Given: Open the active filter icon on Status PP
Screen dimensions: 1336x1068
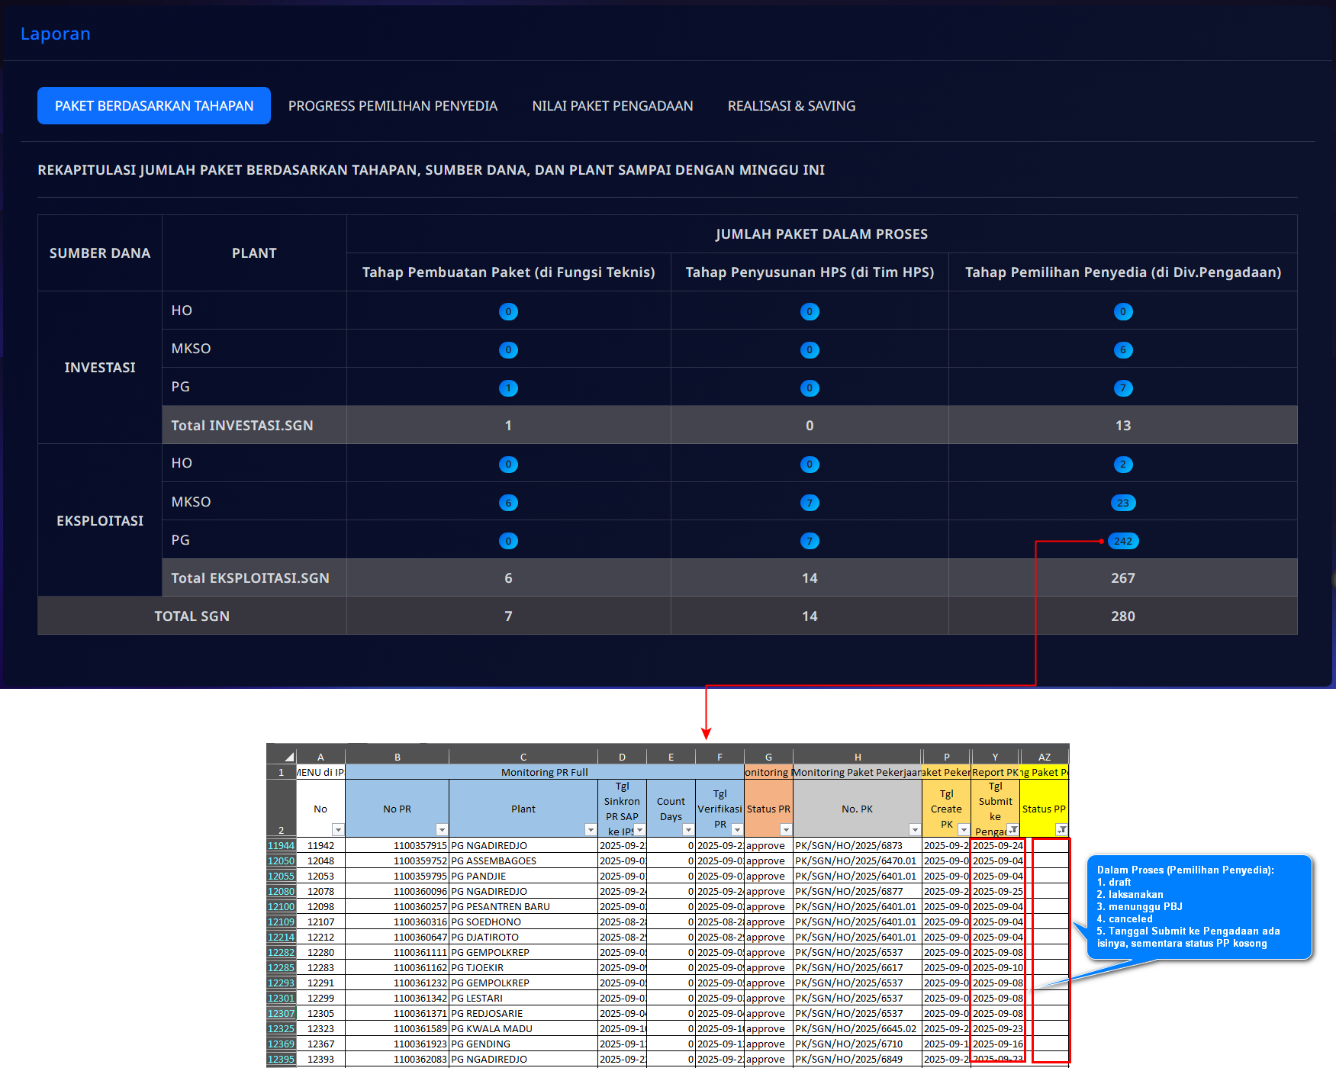Looking at the screenshot, I should coord(1061,830).
